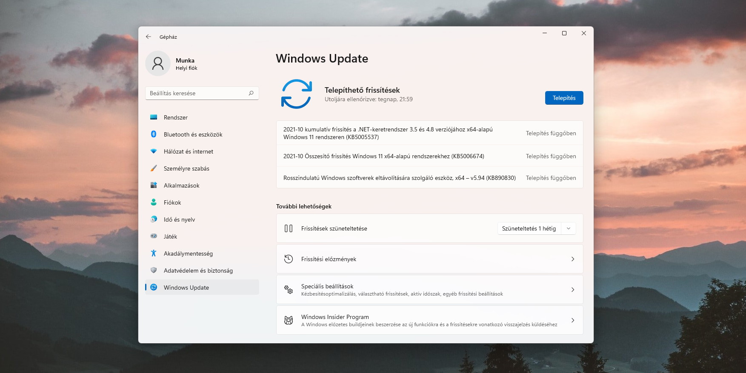The width and height of the screenshot is (746, 373).
Task: Click Szüneteltetés 1 hétig button
Action: pyautogui.click(x=529, y=228)
